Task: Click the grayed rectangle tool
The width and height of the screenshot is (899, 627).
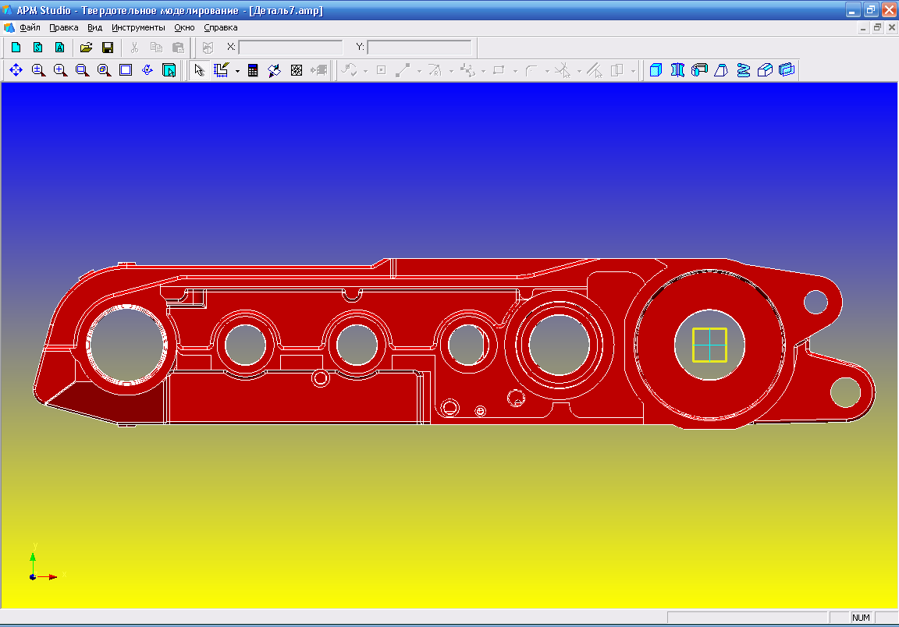Action: 499,70
